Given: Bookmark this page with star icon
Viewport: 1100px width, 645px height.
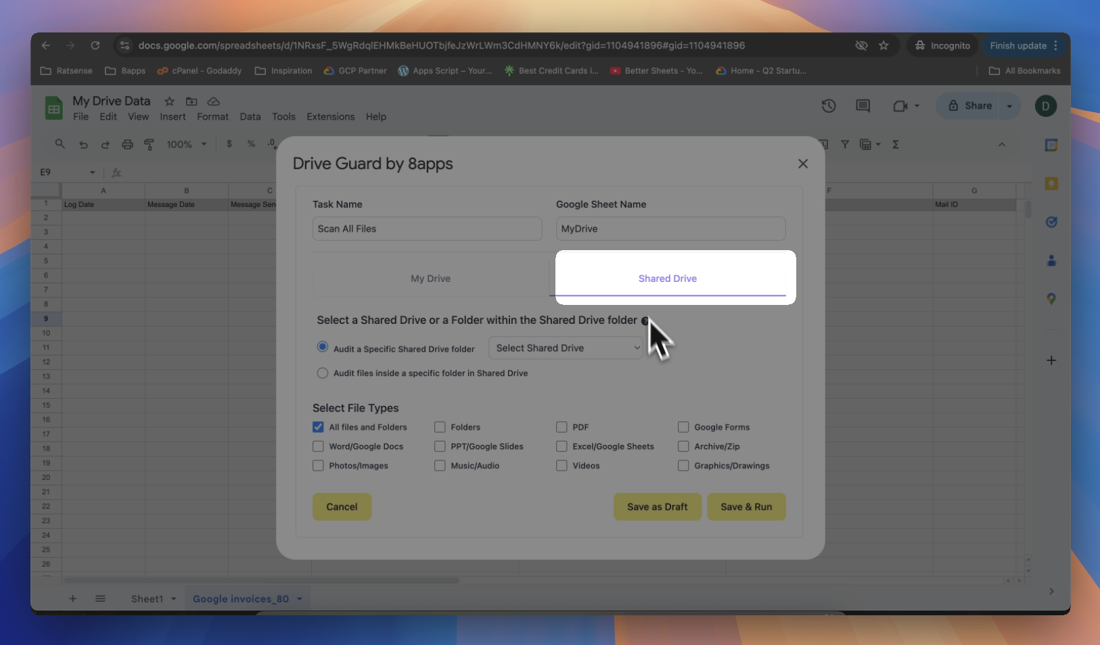Looking at the screenshot, I should 884,45.
